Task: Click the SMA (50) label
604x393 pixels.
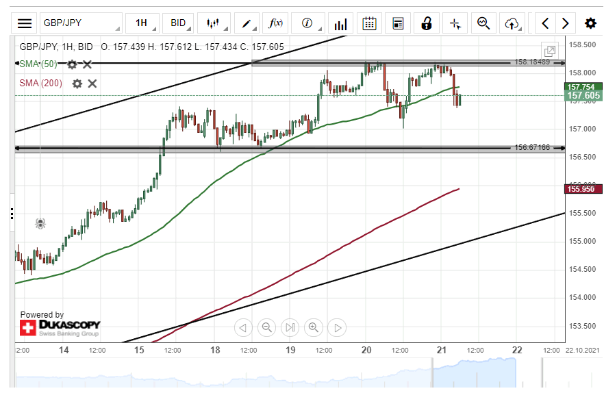Action: [38, 64]
